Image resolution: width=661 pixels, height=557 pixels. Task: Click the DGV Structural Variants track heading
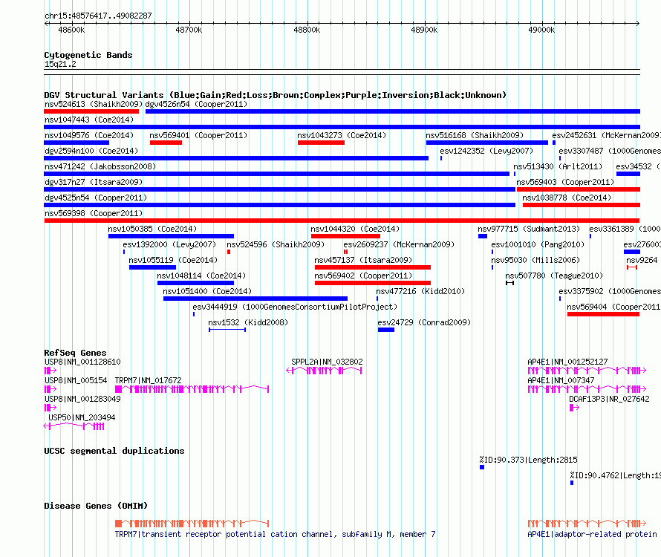click(276, 95)
